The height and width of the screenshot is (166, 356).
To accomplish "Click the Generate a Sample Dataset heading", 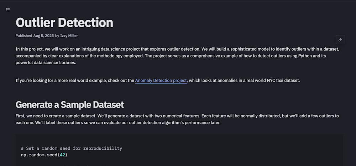I will pyautogui.click(x=70, y=104).
